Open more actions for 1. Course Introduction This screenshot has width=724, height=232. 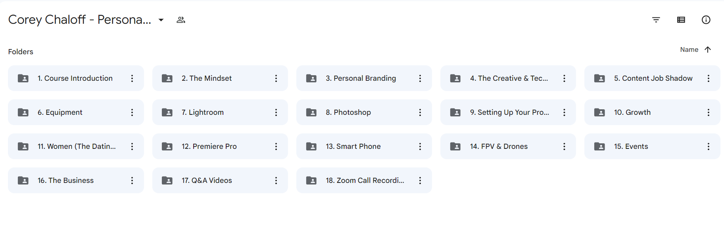132,78
